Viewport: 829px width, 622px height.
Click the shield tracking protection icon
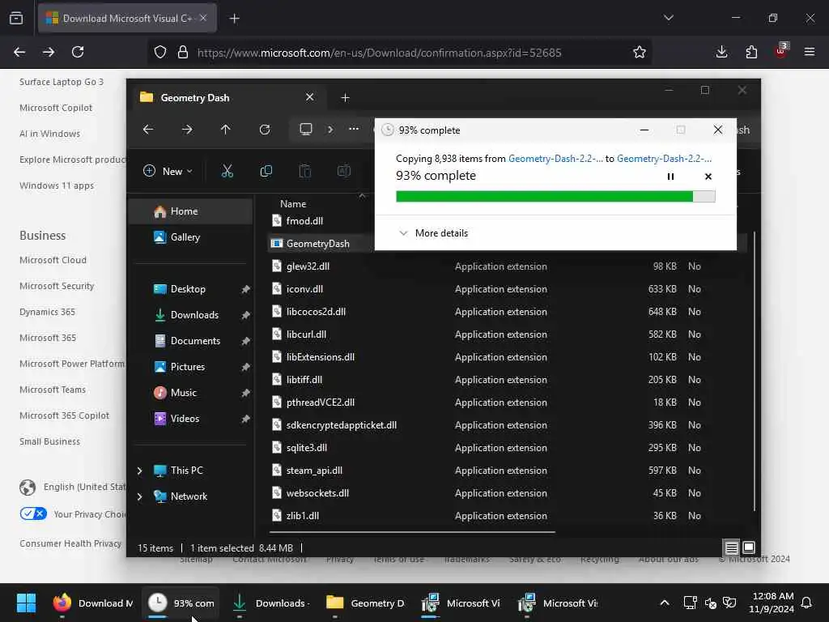point(160,52)
